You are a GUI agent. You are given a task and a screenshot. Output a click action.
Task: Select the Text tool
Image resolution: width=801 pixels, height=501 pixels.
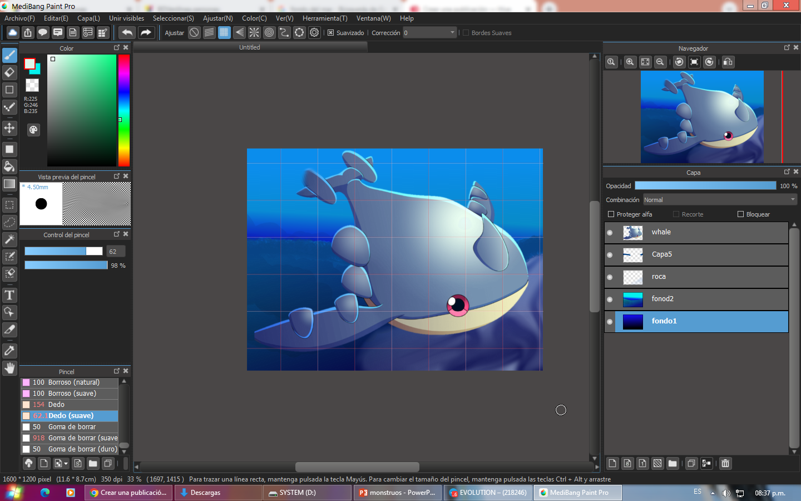9,295
